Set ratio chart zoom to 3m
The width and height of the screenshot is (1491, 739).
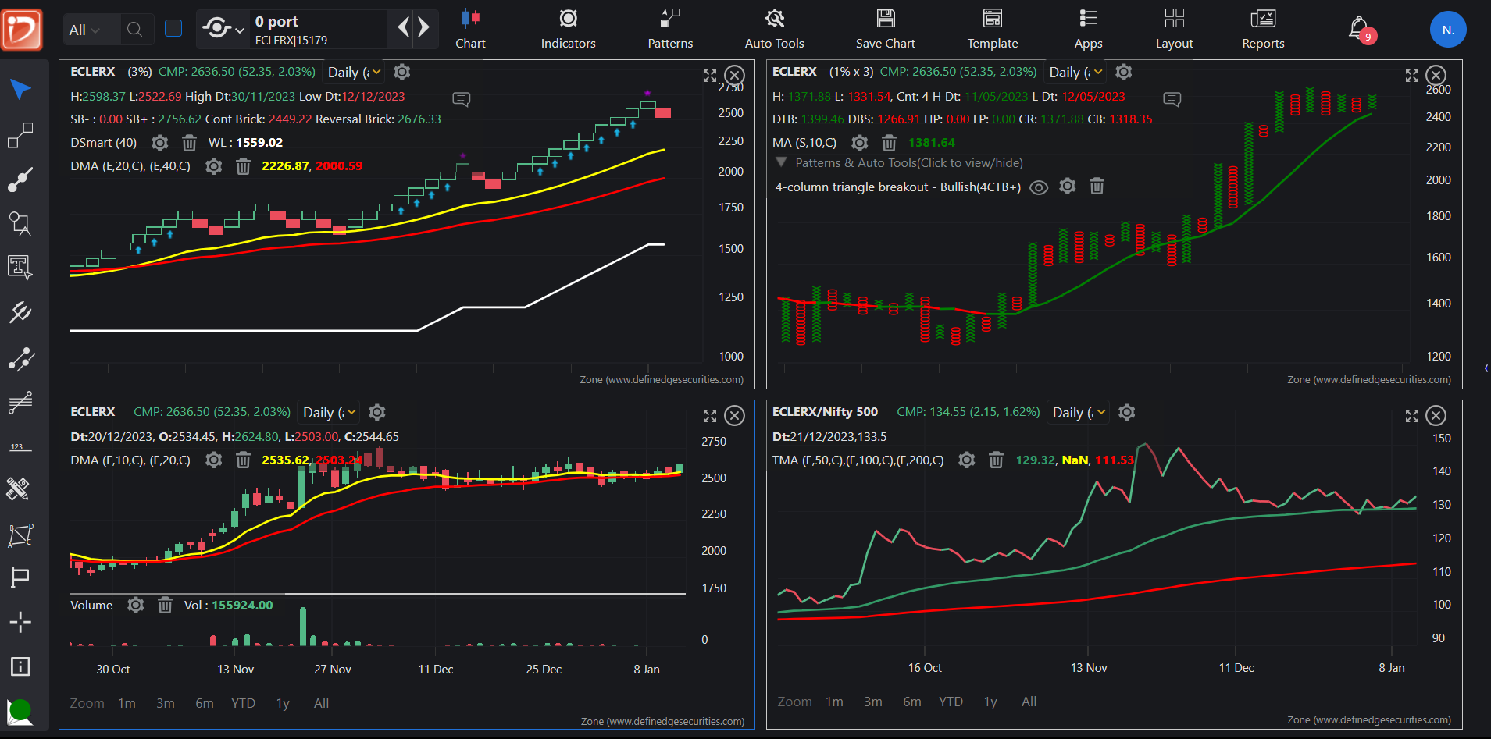[873, 702]
